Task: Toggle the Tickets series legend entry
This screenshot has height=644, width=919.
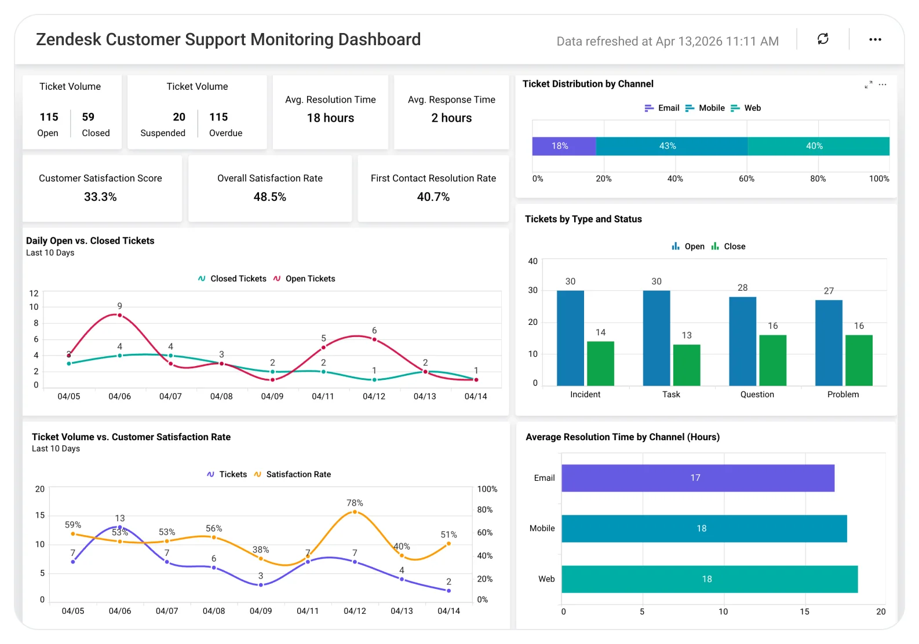Action: click(x=227, y=474)
